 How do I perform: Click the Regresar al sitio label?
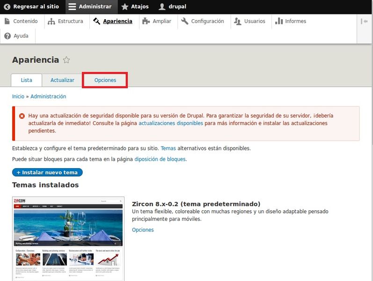tap(36, 7)
